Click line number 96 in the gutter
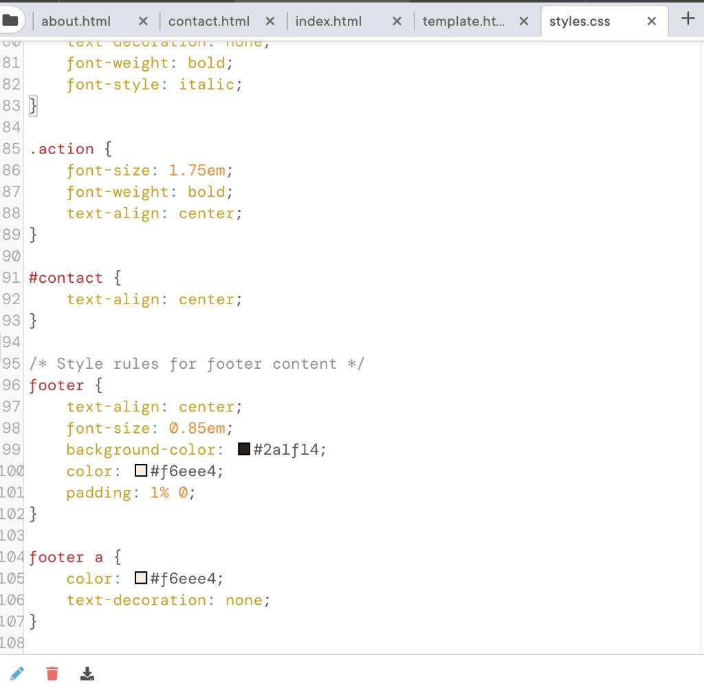The height and width of the screenshot is (693, 704). click(x=11, y=385)
